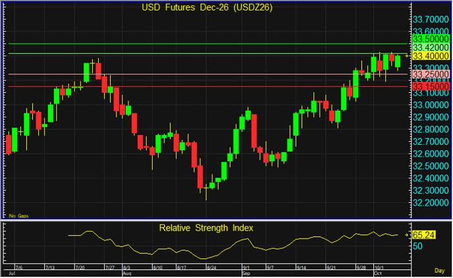Click the 32.70000 price axis label
453x278 pixels.
pyautogui.click(x=431, y=142)
